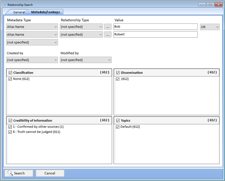This screenshot has height=181, width=225.
Task: Click the Metadata Type column label
Action: (19, 20)
